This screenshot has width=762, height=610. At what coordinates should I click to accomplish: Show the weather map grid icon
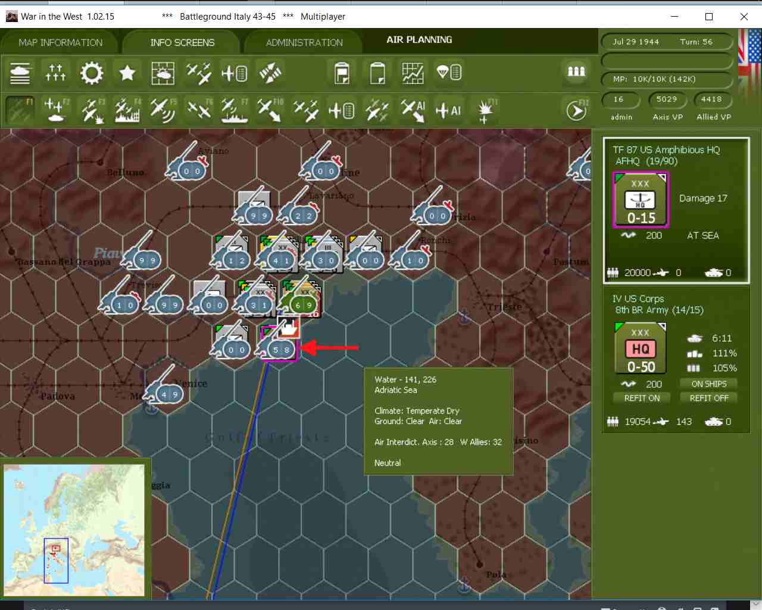[x=163, y=73]
